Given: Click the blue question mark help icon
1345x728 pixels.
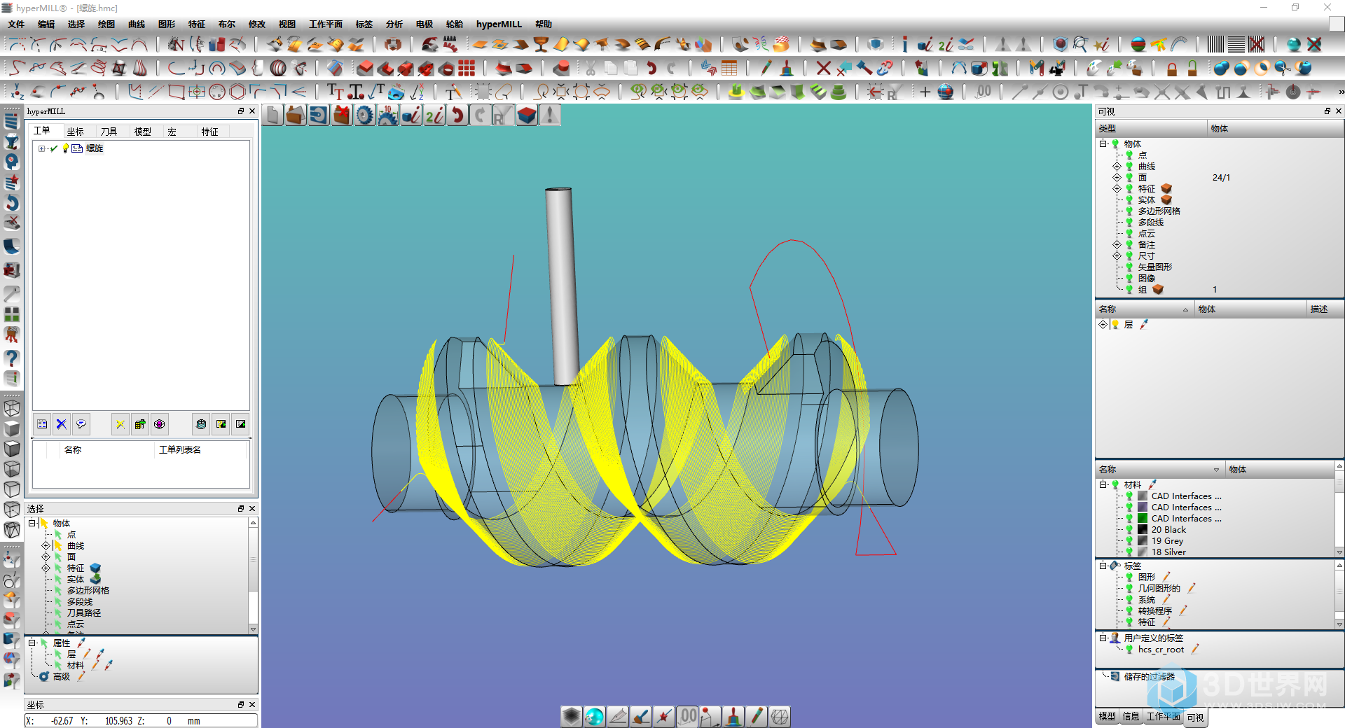Looking at the screenshot, I should click(x=12, y=358).
